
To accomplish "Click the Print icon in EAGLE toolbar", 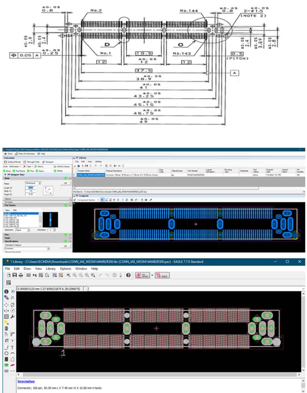I will [20, 275].
